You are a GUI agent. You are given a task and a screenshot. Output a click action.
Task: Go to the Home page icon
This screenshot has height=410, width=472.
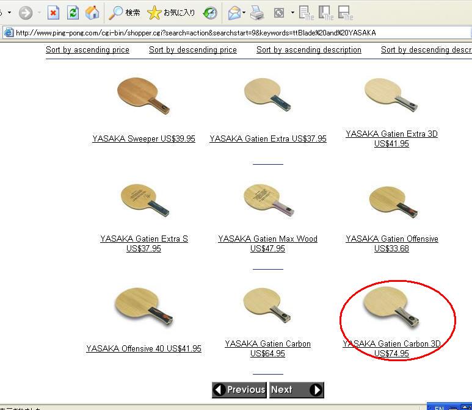[92, 13]
